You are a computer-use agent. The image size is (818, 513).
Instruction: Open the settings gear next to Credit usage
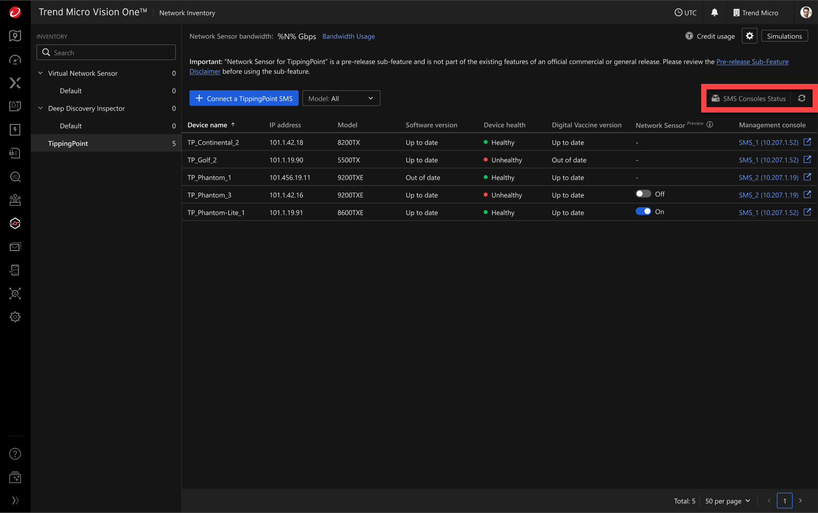(749, 36)
